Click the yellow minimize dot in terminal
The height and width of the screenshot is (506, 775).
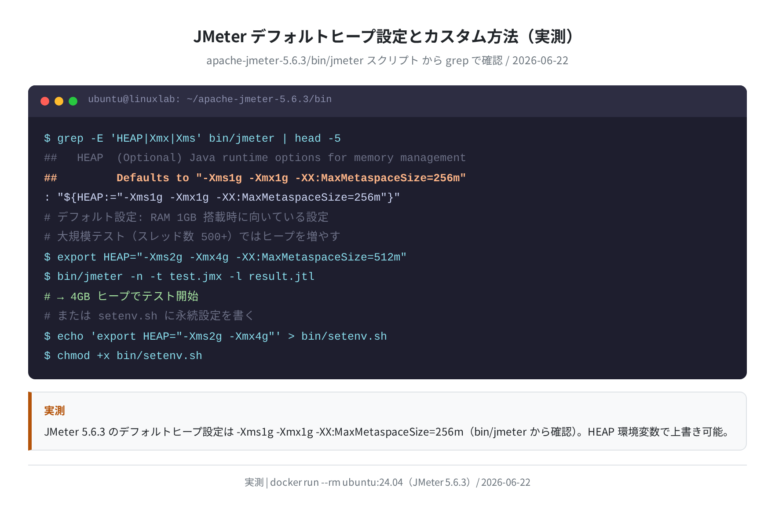point(59,101)
